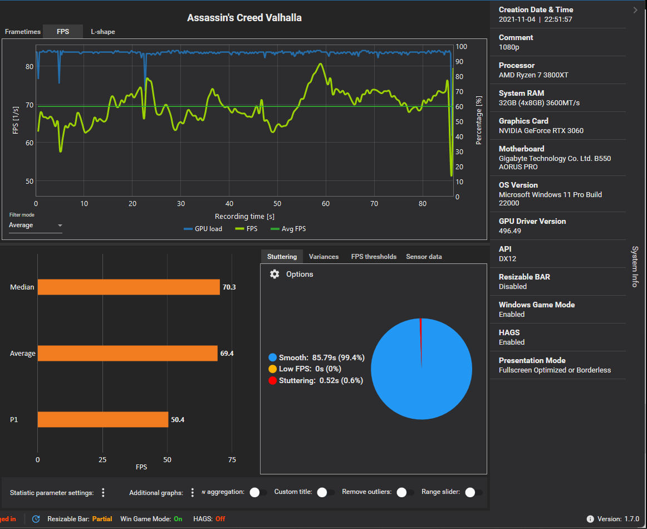The width and height of the screenshot is (647, 529).
Task: Click the GPU Driver Version 496.49 value
Action: coord(509,231)
